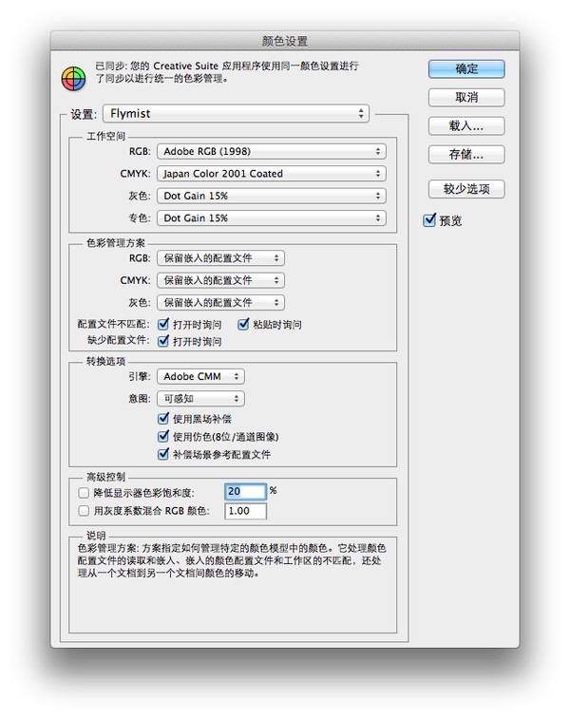Open the 引擎 Adobe CMM dropdown

(x=200, y=376)
